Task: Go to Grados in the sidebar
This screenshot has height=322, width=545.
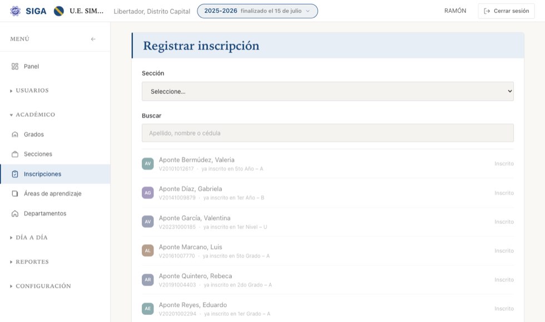Action: [55, 134]
